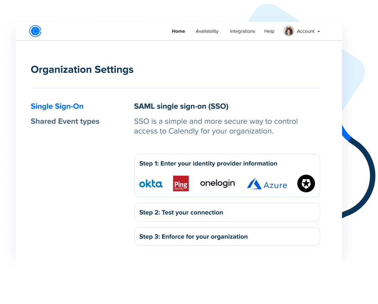Click the Organization Settings heading

click(x=82, y=70)
